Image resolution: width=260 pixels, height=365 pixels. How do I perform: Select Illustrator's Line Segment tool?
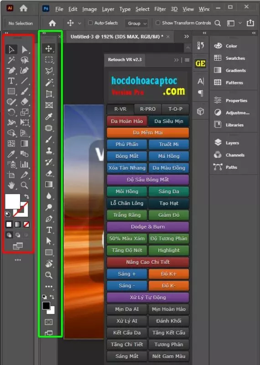point(25,81)
